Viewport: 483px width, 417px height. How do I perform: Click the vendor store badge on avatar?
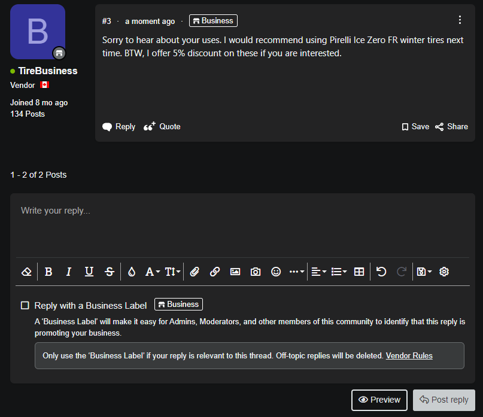click(x=59, y=53)
